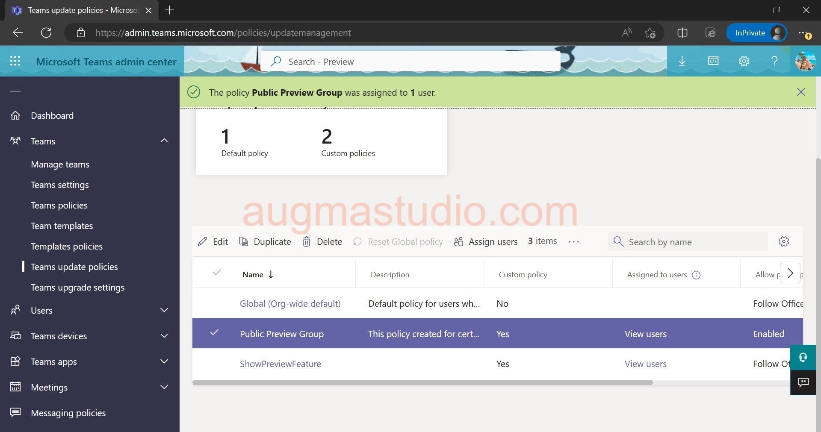Check the checkbox for Global default policy row
The image size is (821, 432).
[217, 304]
